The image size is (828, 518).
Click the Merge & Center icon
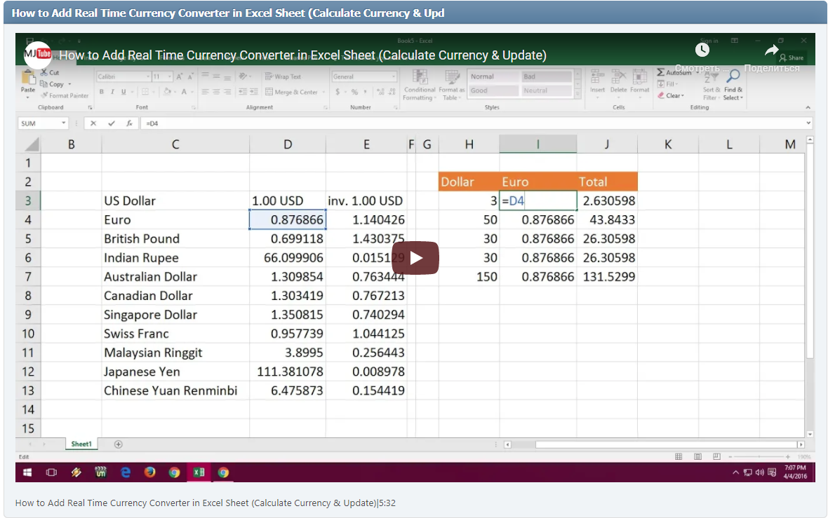coord(269,91)
